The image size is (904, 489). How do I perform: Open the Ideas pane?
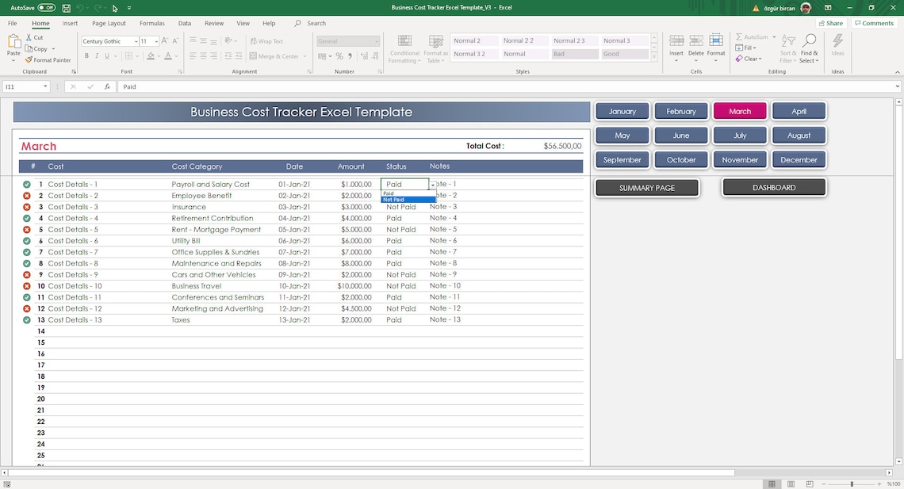[x=837, y=46]
